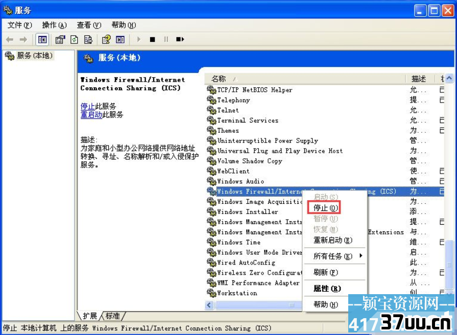Click the gear icon of Wired AutoConfig

tap(211, 262)
